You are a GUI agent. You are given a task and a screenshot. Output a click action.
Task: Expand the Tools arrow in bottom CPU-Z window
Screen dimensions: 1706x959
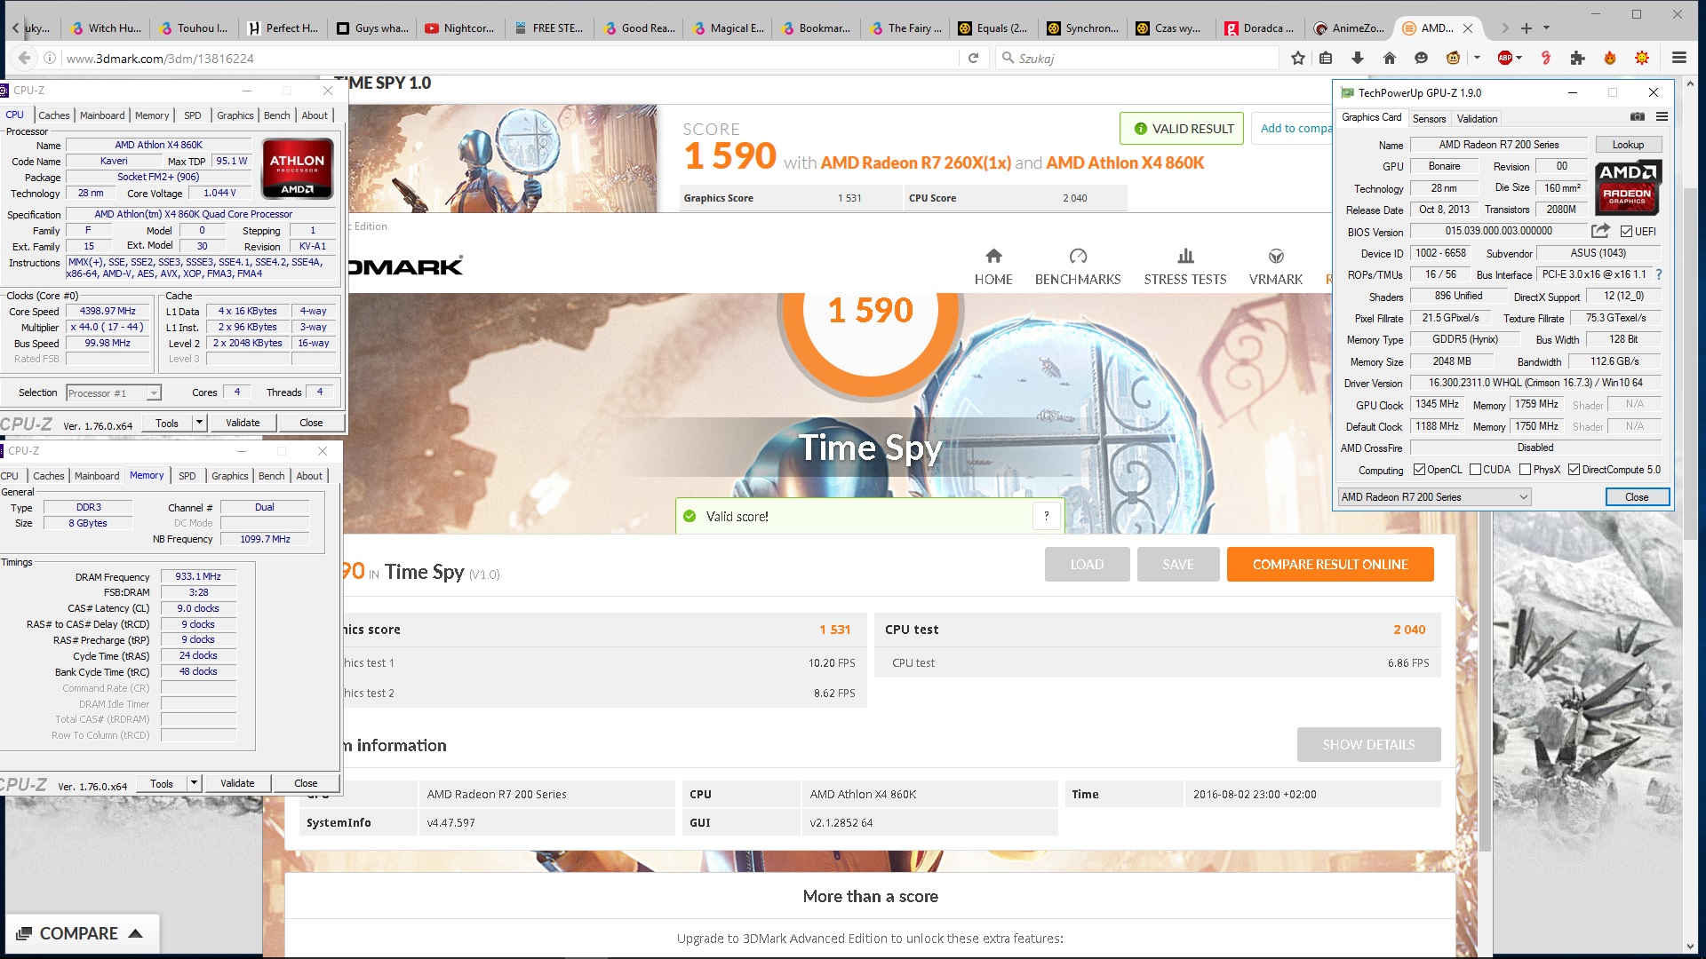(194, 783)
